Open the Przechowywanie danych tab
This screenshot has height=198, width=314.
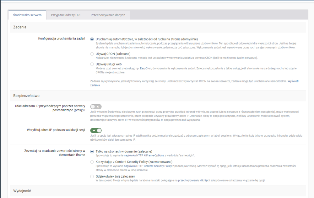pyautogui.click(x=108, y=15)
